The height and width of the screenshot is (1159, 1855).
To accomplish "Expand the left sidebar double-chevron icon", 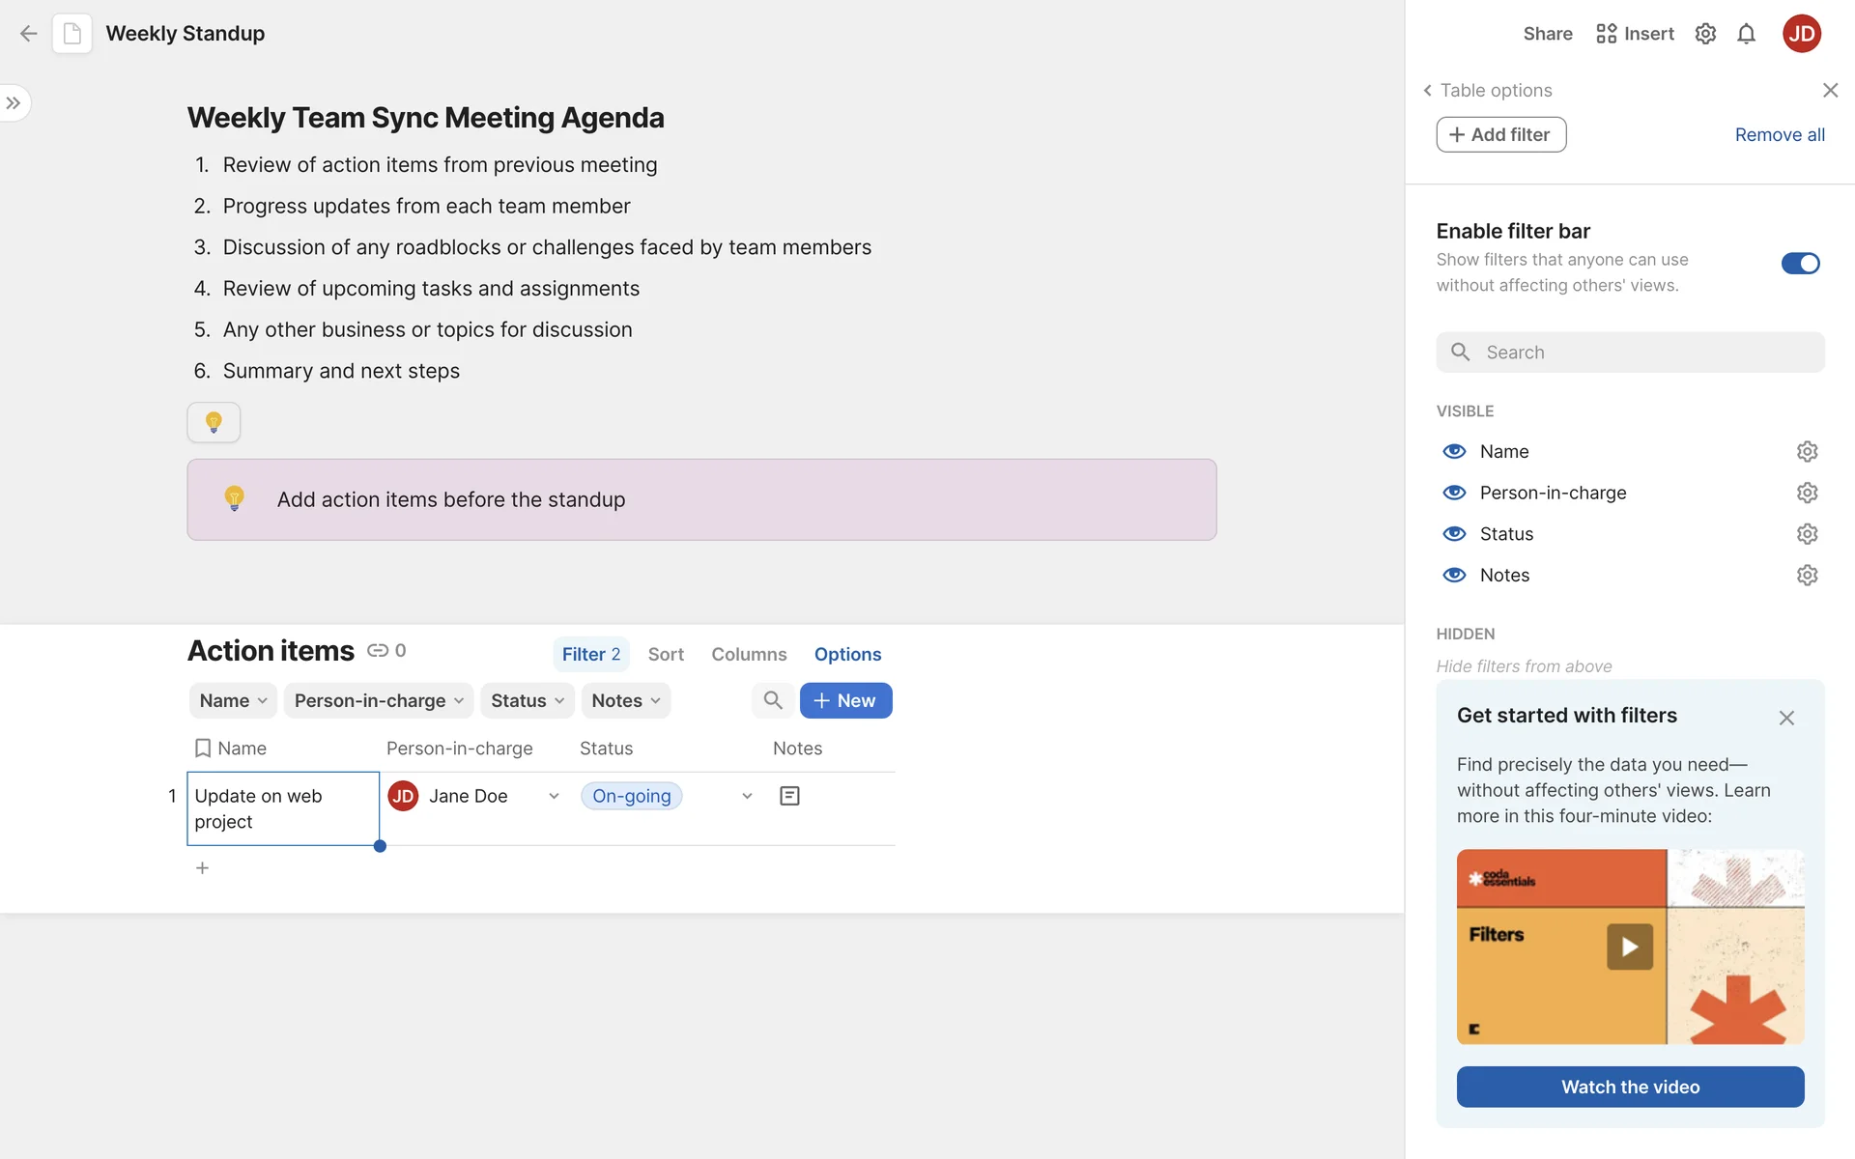I will 14,102.
